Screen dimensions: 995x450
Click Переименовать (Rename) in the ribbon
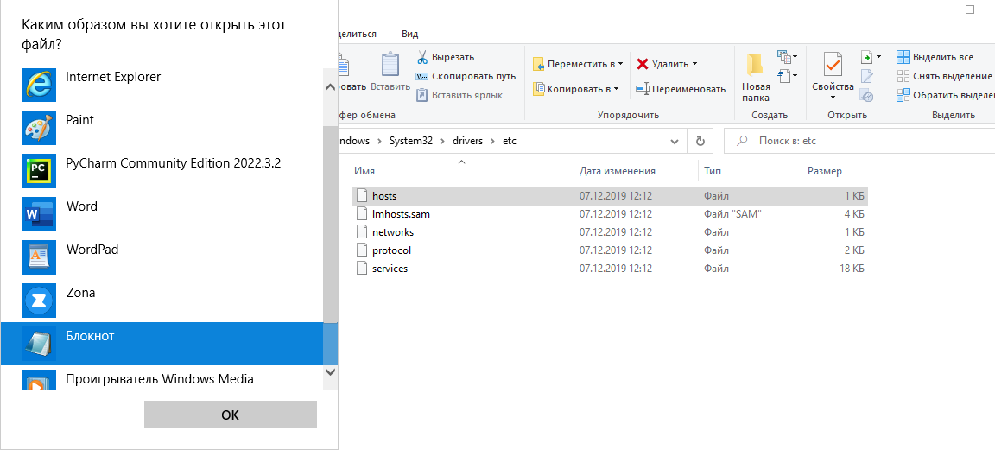pyautogui.click(x=681, y=89)
